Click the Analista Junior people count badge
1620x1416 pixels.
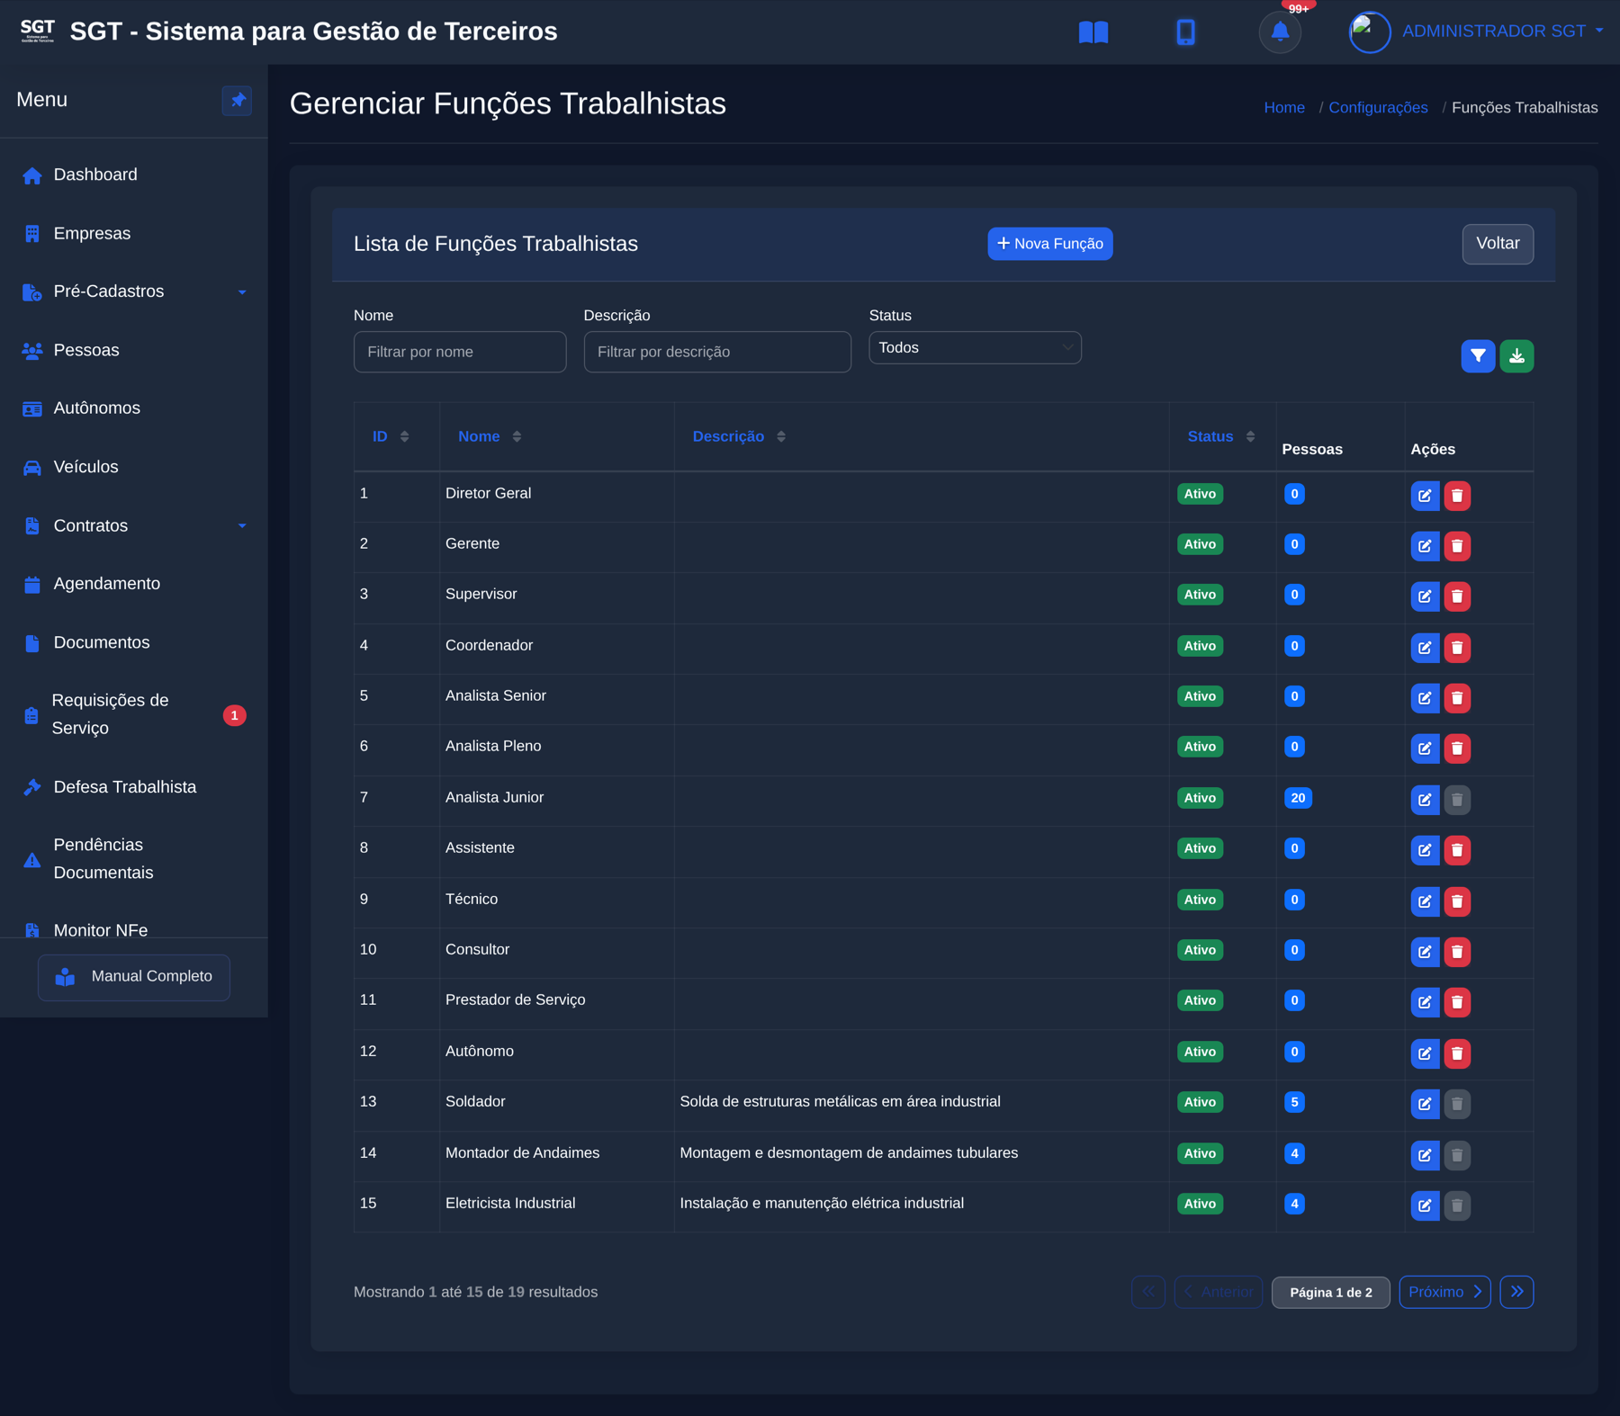[1298, 798]
